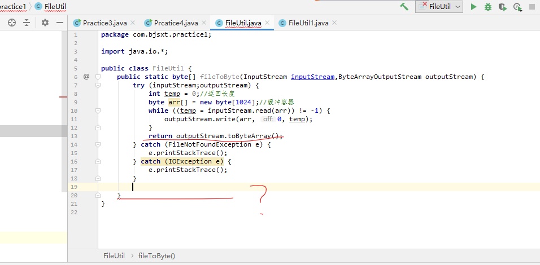Start debugging with the green bug icon
Screen dimensions: 540x265
click(488, 7)
